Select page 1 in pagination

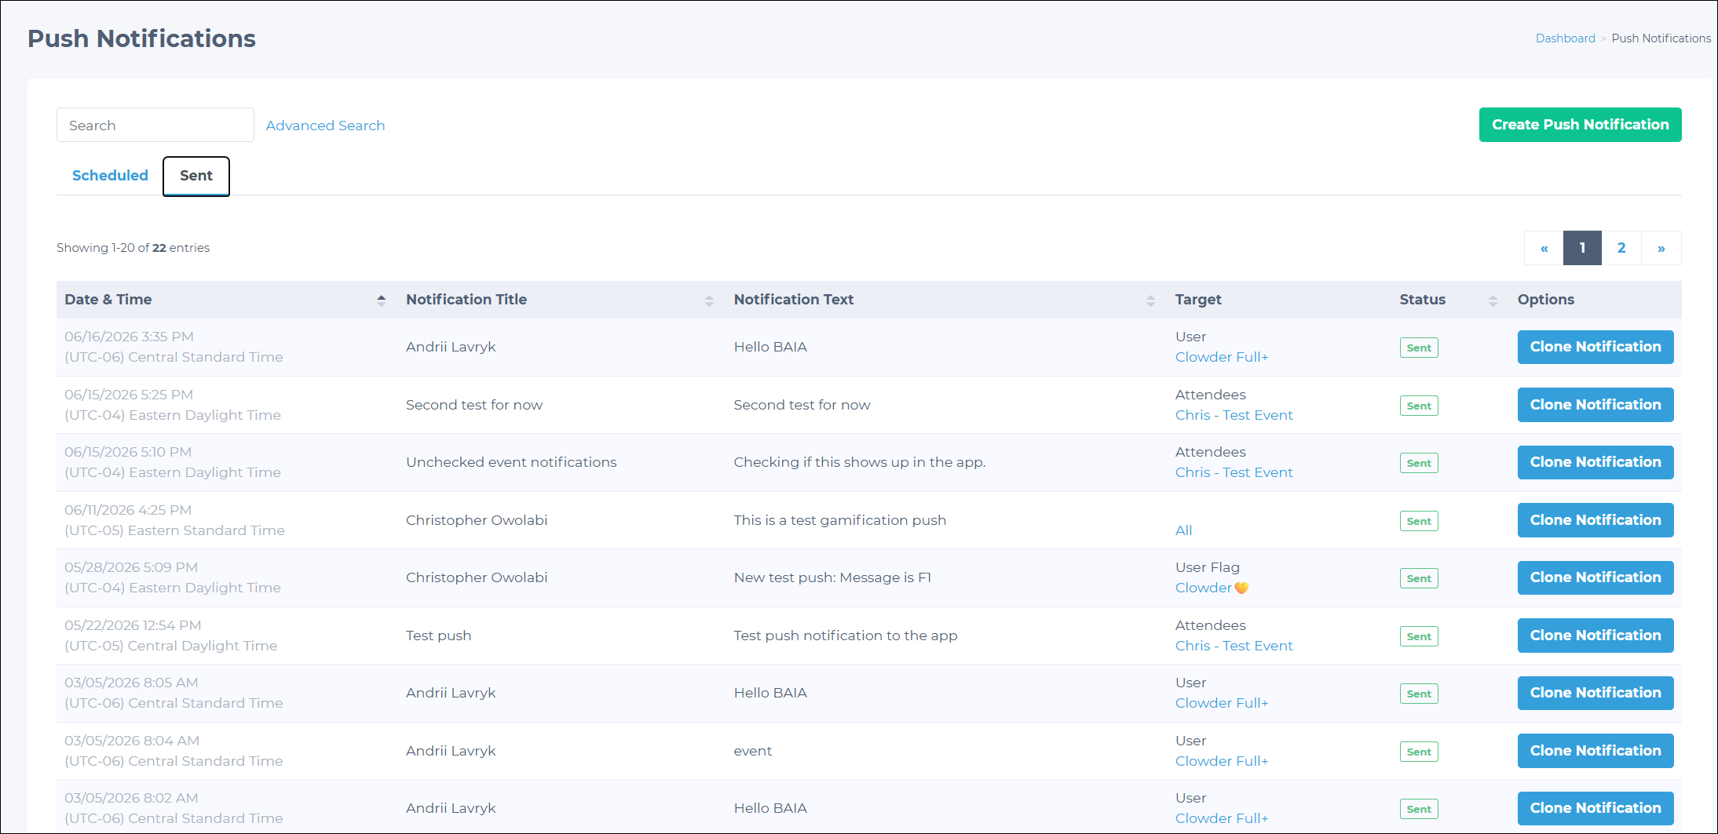1582,248
